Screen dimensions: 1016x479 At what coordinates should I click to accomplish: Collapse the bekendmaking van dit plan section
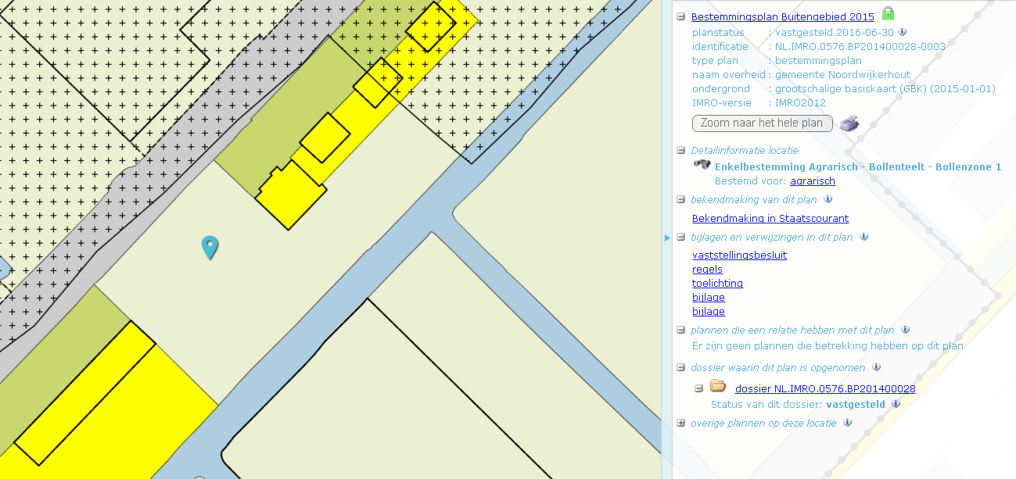tap(680, 200)
